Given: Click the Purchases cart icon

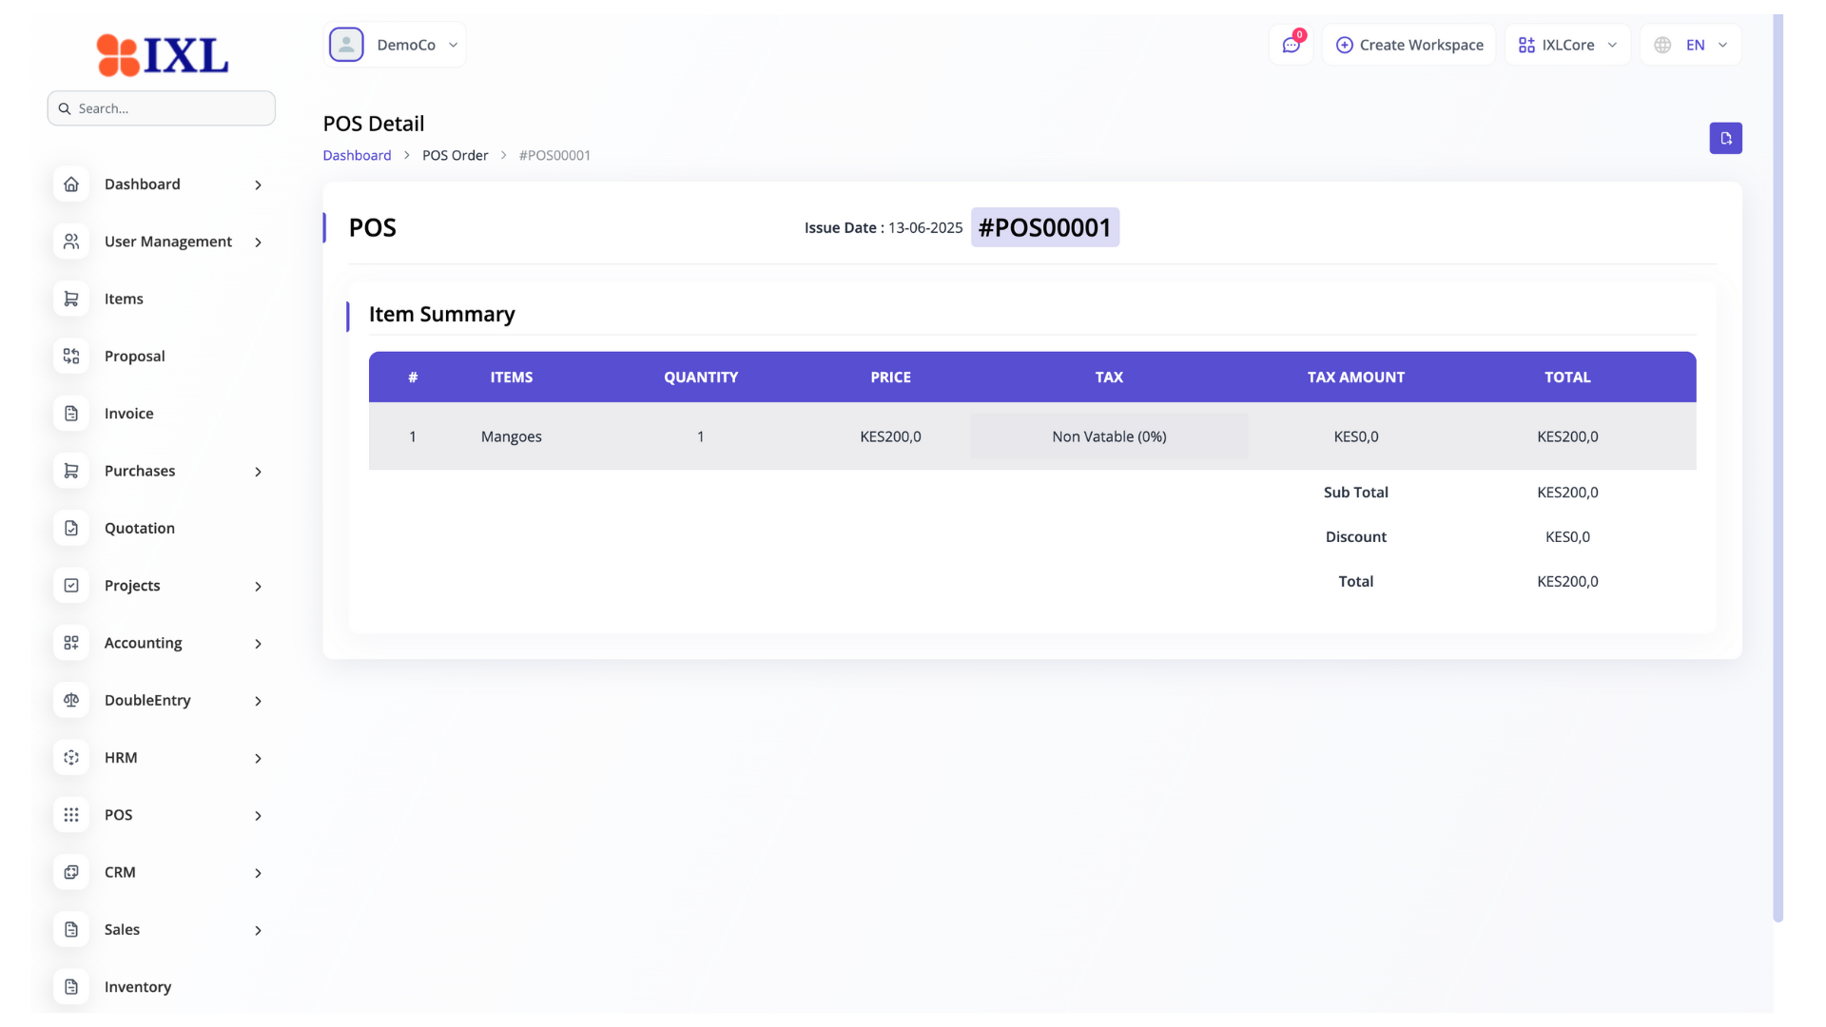Looking at the screenshot, I should click(x=71, y=471).
